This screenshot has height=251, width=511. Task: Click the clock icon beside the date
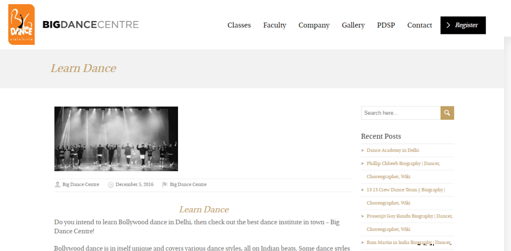tap(110, 185)
